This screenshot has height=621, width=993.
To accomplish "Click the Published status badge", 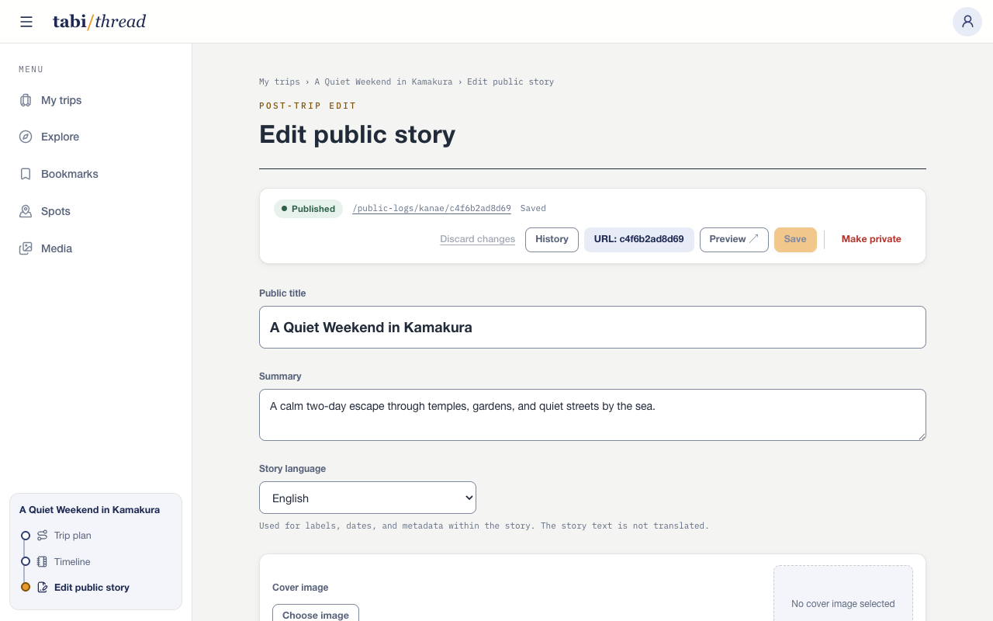I will (x=308, y=209).
